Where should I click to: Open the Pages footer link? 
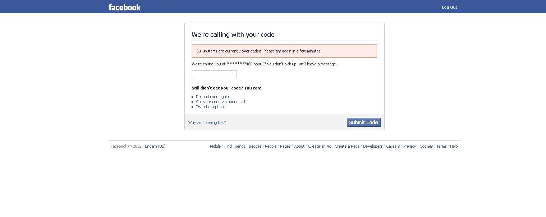click(285, 146)
